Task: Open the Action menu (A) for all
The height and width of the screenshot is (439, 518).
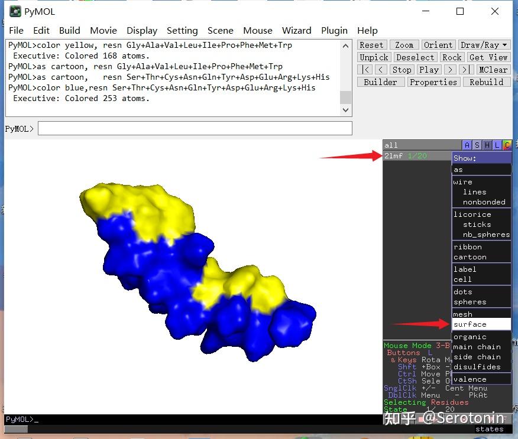Action: click(467, 145)
